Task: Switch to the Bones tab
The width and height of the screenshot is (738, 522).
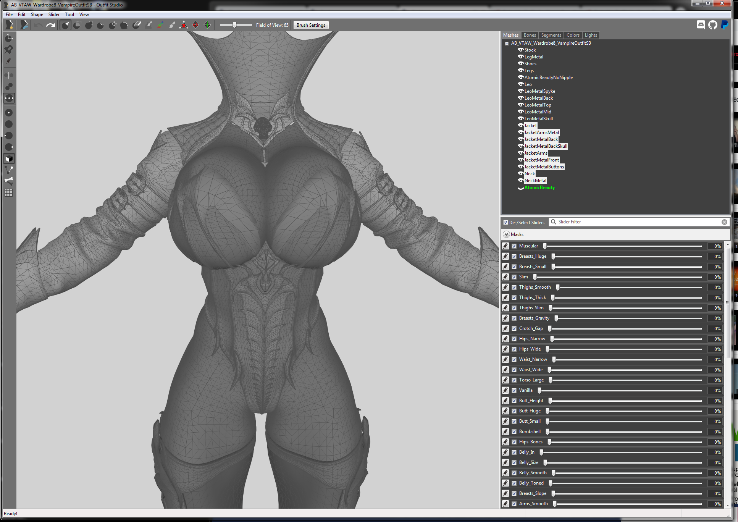Action: tap(530, 35)
